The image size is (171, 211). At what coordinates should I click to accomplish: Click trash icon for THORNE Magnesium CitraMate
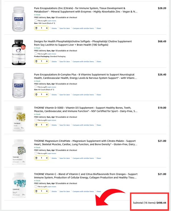click(36, 158)
